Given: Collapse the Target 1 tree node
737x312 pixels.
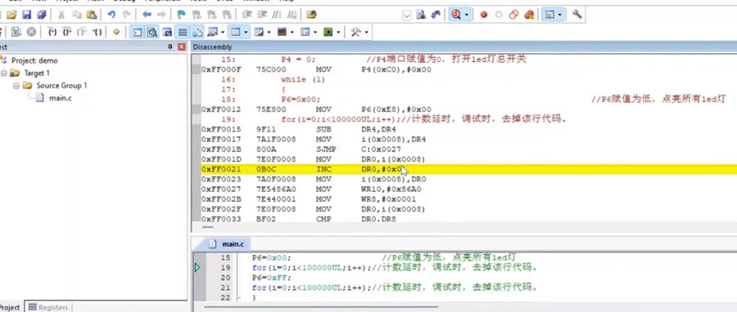Looking at the screenshot, I should pyautogui.click(x=4, y=73).
